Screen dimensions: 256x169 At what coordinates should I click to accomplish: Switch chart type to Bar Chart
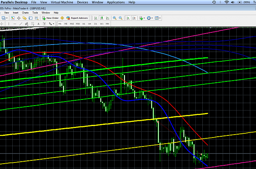(x=96, y=18)
